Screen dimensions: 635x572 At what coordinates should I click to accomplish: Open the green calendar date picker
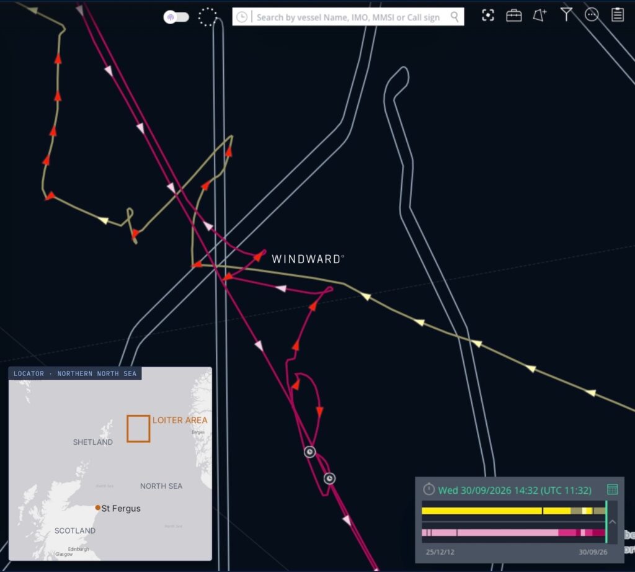pos(612,489)
